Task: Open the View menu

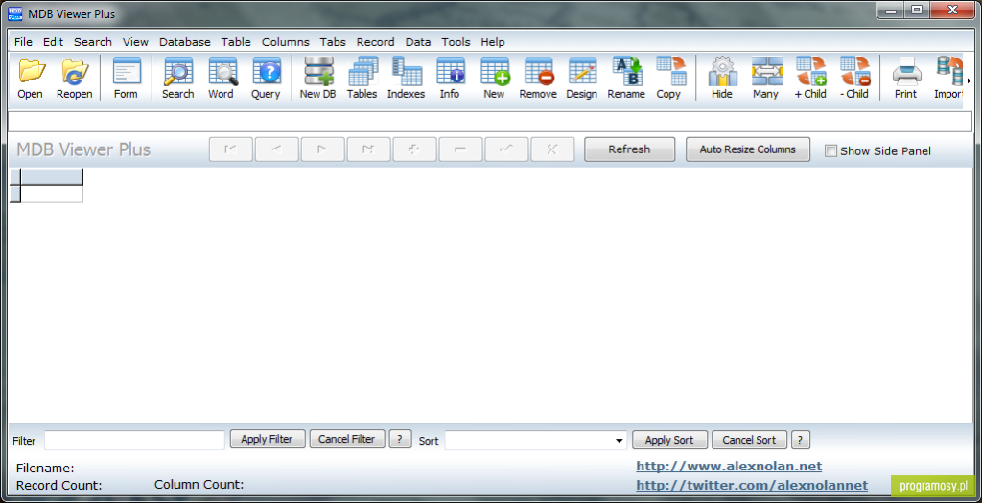Action: click(x=135, y=42)
